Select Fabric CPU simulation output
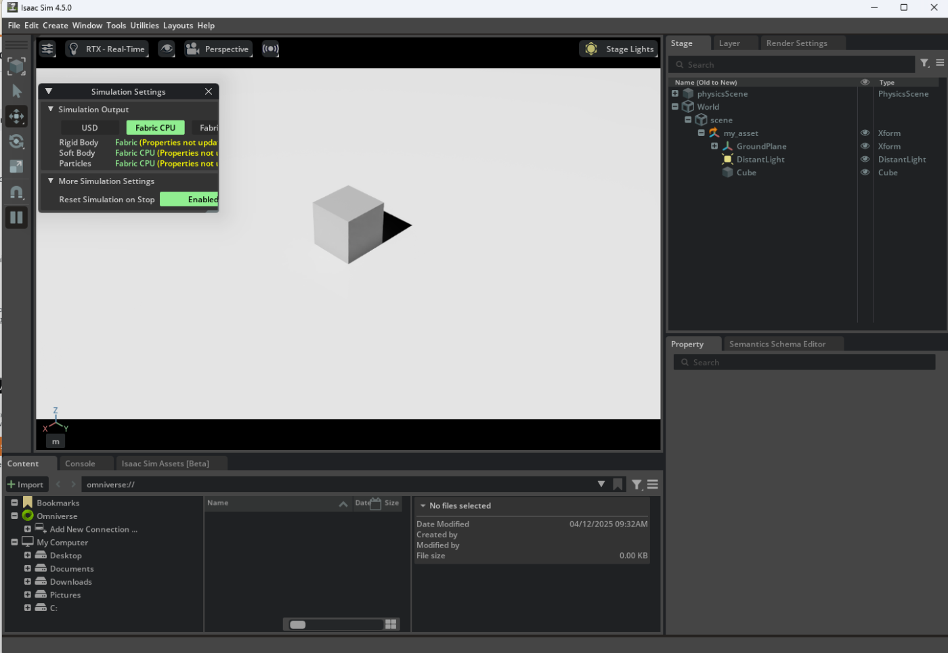The image size is (948, 653). (155, 127)
